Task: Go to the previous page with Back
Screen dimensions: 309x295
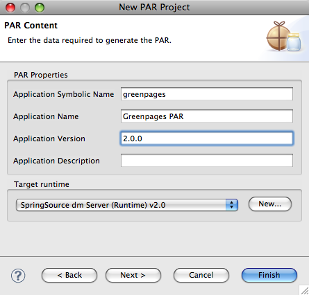Action: (x=69, y=275)
